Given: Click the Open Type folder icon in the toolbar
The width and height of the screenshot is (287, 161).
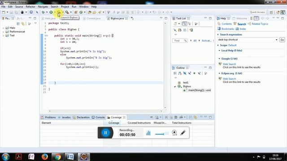Looking at the screenshot, I should click(x=90, y=12).
